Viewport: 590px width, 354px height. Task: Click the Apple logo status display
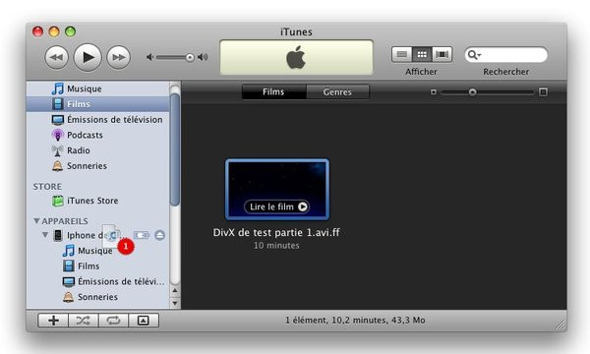click(296, 57)
